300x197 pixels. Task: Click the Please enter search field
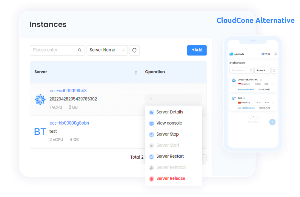coord(54,50)
